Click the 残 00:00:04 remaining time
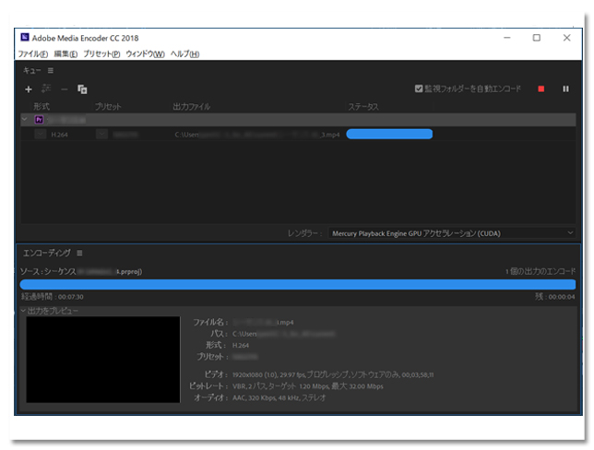 pyautogui.click(x=555, y=297)
